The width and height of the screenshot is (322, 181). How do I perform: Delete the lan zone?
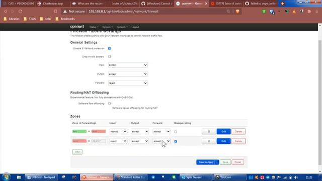pos(238,132)
